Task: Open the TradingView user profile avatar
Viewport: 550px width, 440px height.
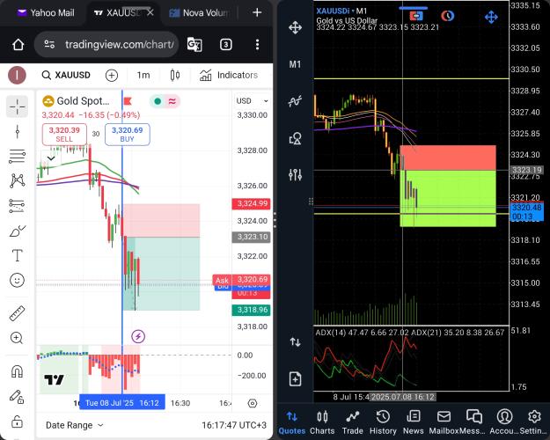Action: (x=18, y=75)
